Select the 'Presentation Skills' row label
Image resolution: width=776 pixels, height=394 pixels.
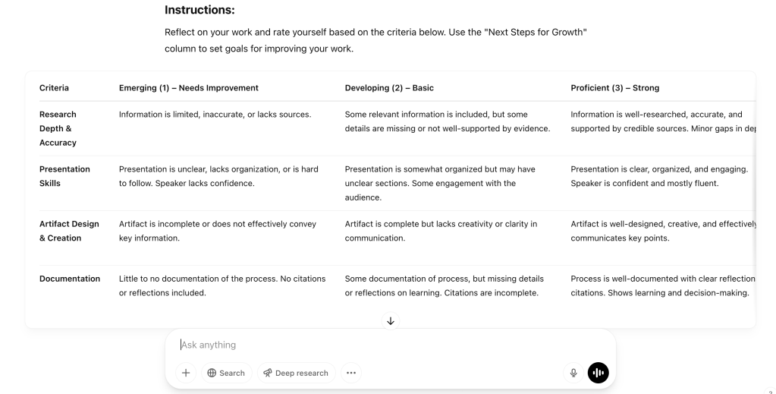[64, 176]
